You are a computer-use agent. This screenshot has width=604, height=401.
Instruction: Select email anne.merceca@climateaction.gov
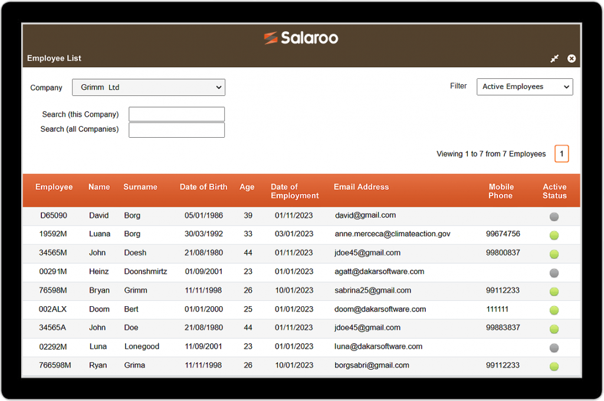pyautogui.click(x=392, y=234)
